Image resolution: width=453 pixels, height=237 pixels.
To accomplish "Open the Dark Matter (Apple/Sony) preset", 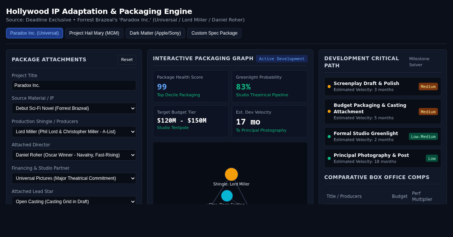I will point(155,33).
